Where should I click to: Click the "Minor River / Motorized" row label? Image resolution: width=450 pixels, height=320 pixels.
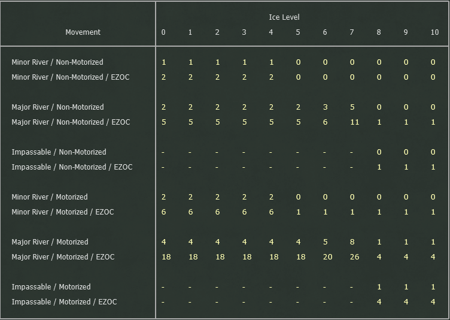click(50, 197)
